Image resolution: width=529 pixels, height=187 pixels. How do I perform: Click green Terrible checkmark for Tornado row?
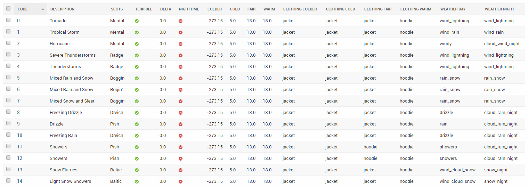(x=137, y=21)
